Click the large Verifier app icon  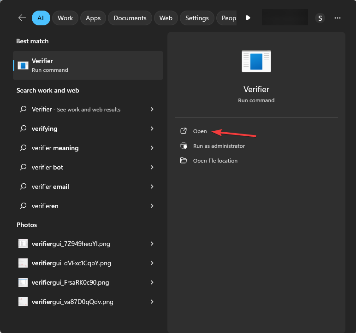[256, 61]
